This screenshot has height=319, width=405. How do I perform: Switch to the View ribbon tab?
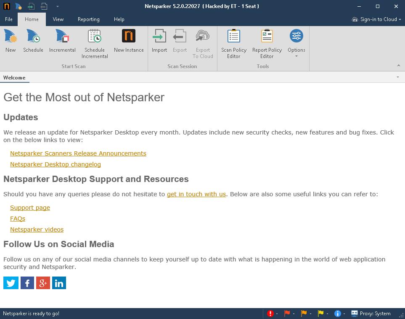coord(58,19)
